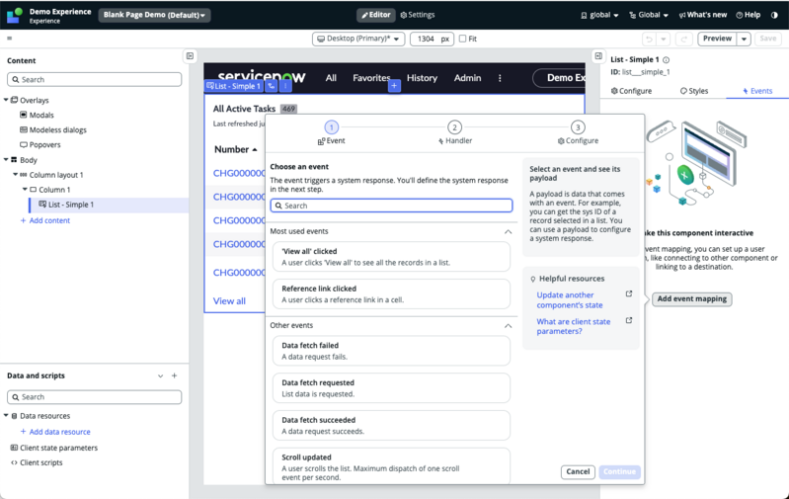
Task: Click Cancel in event dialog
Action: (x=578, y=471)
